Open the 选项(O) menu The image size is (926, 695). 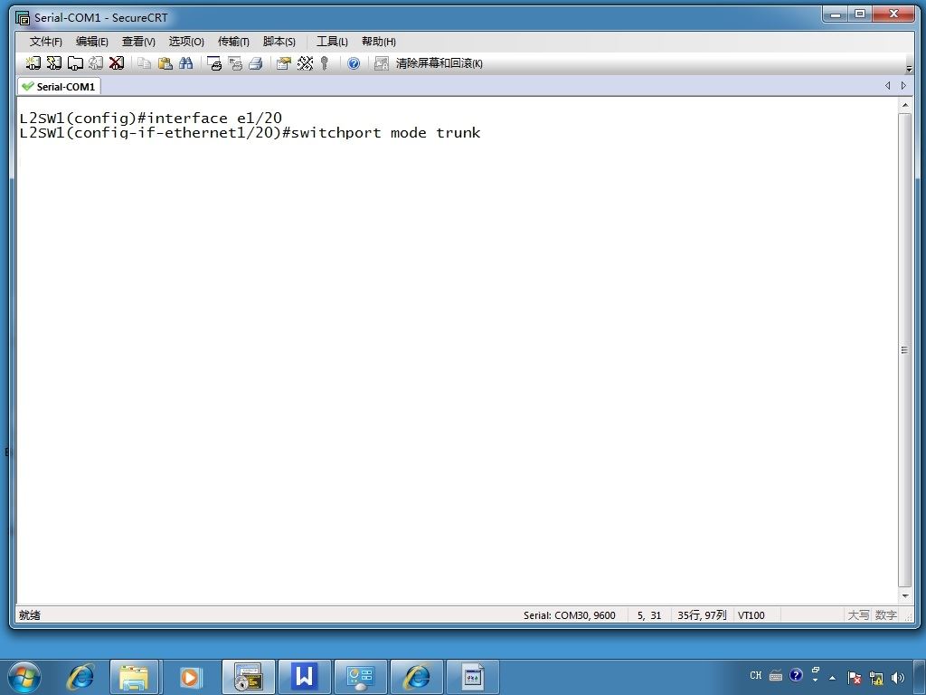click(186, 42)
